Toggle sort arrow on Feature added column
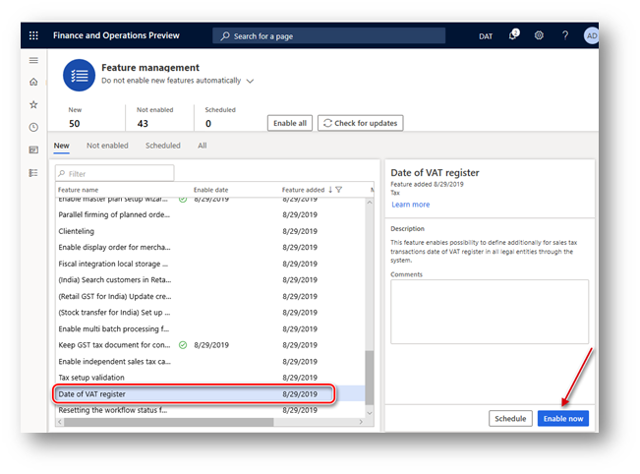 pos(330,190)
